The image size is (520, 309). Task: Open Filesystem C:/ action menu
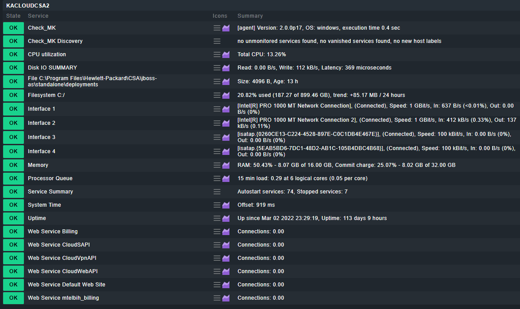point(217,96)
